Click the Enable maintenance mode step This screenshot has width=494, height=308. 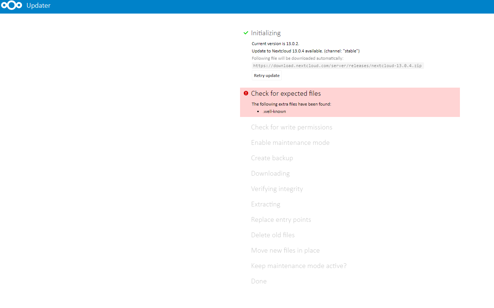[x=290, y=142]
